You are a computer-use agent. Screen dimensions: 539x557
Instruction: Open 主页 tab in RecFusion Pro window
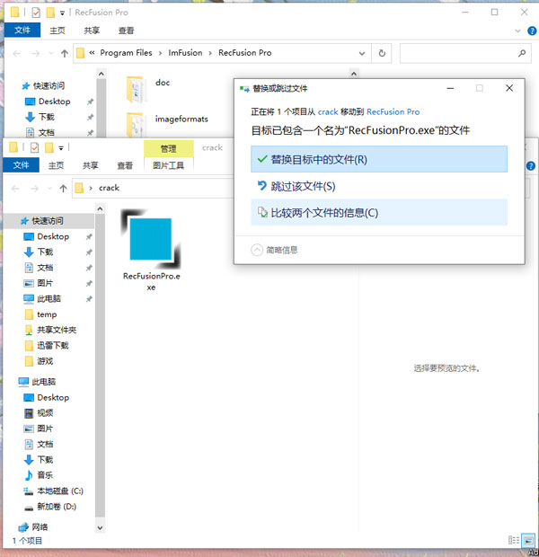tap(57, 31)
